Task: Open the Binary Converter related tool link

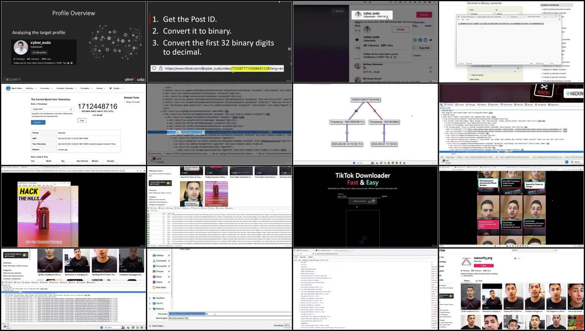Action: click(x=133, y=102)
